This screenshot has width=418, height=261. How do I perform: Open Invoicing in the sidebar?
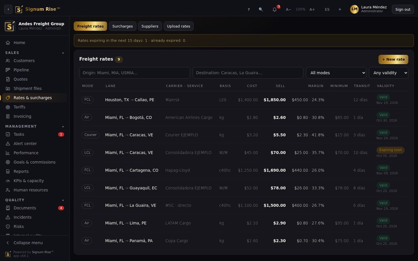tap(35, 116)
